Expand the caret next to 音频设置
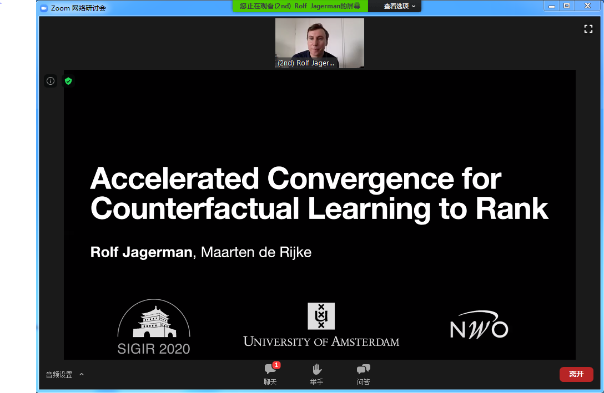604x393 pixels. (x=82, y=374)
